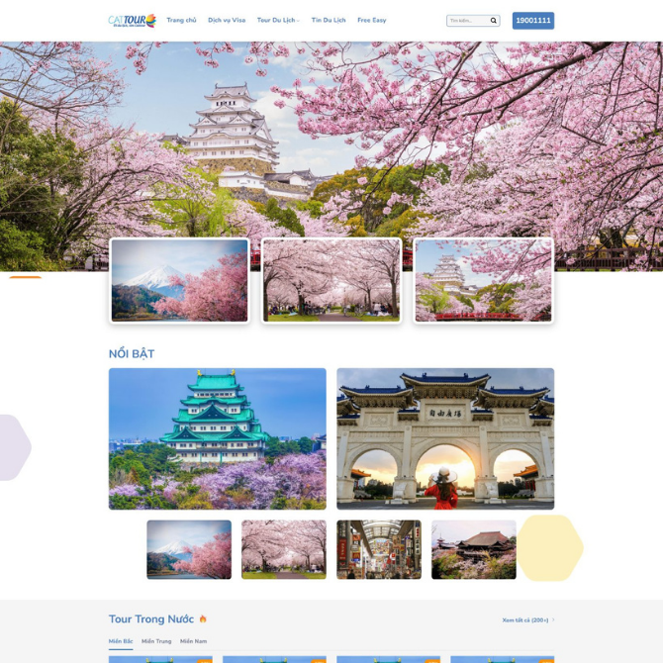Switch to the Miền Nam tab

pyautogui.click(x=194, y=641)
